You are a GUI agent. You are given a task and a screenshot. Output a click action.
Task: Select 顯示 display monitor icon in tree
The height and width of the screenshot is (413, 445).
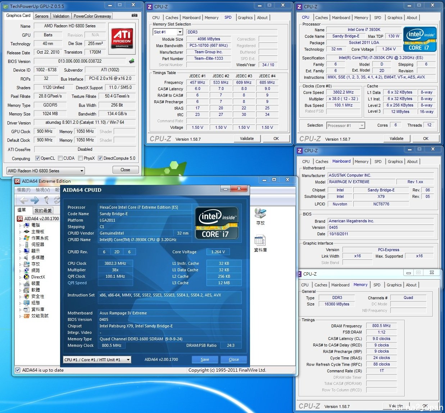(x=26, y=251)
